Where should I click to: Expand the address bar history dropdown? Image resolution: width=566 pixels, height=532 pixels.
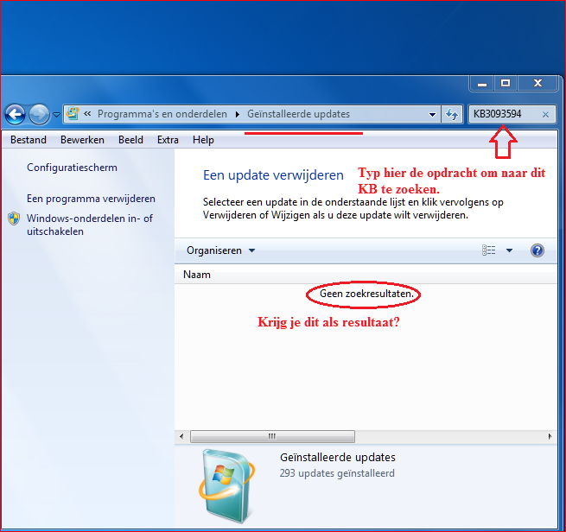(x=433, y=114)
